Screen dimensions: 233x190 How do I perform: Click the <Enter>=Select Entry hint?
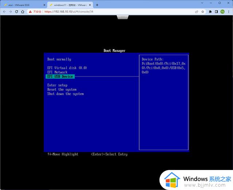click(109, 154)
